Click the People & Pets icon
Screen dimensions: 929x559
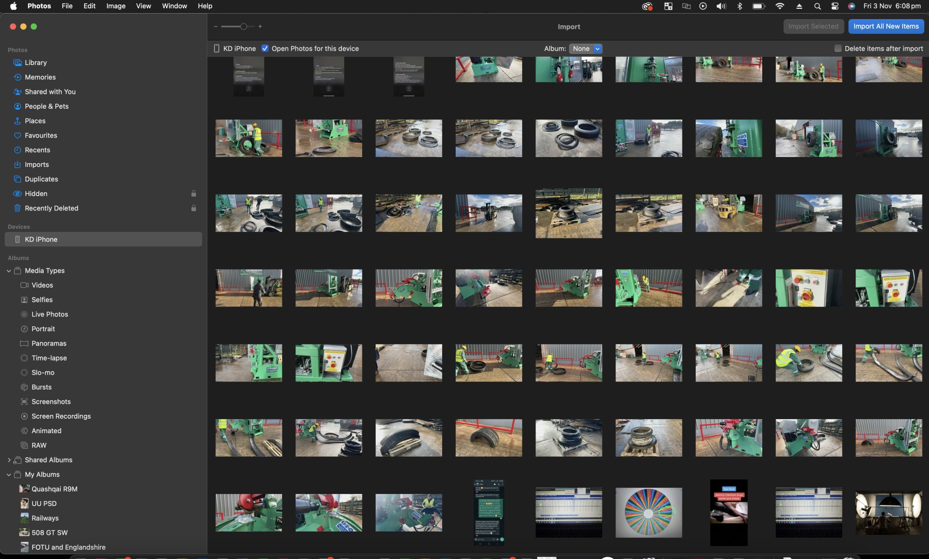[17, 106]
